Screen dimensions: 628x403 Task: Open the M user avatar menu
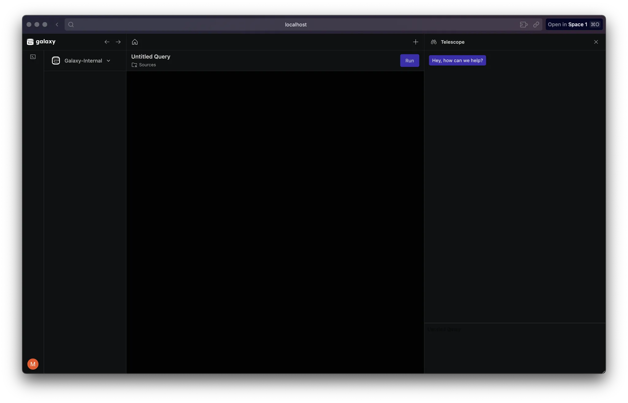[x=33, y=364]
